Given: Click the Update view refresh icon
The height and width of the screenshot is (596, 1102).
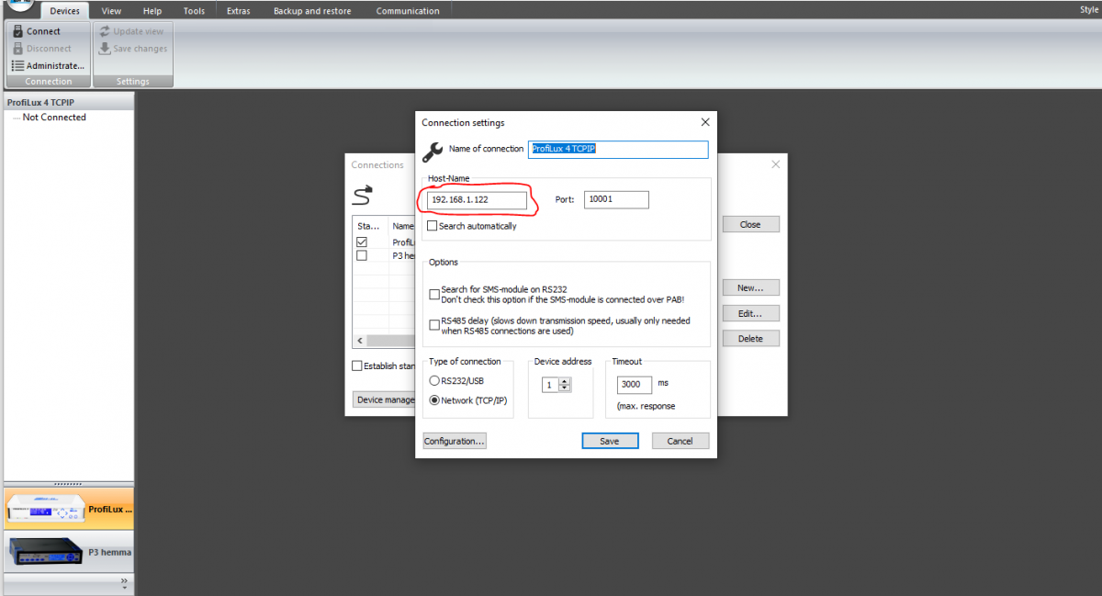Looking at the screenshot, I should (105, 31).
